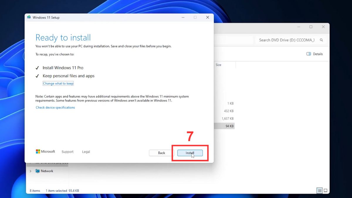Image resolution: width=352 pixels, height=198 pixels.
Task: Click the Microsoft logo in the setup dialog
Action: (x=38, y=151)
